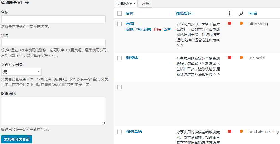
Task: Click the readability feather column header icon
Action: [241, 13]
